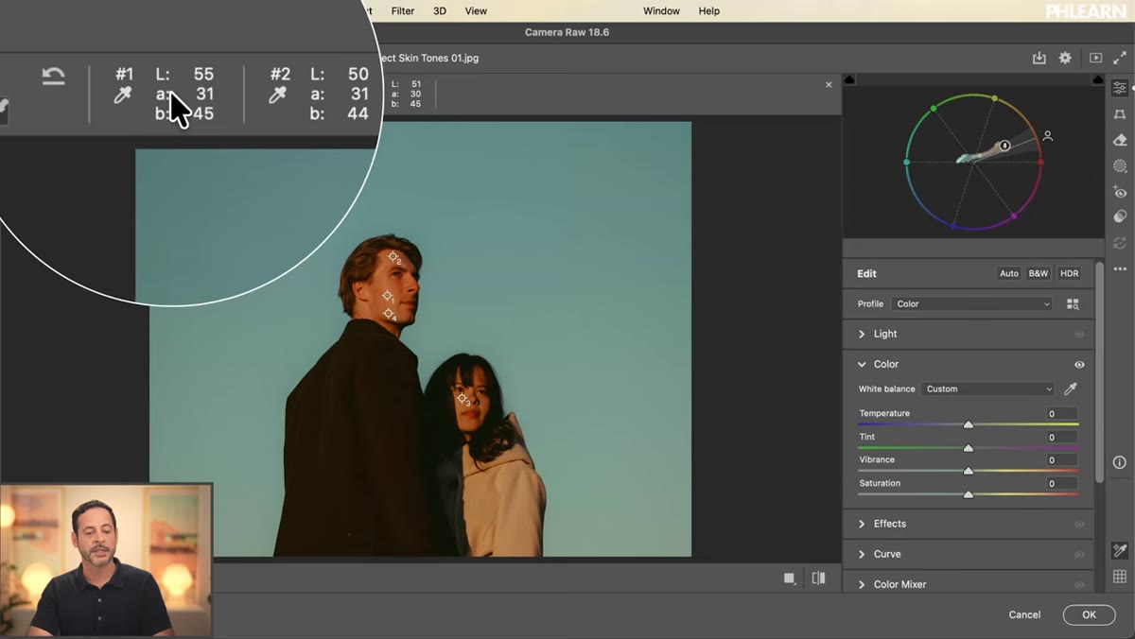Click the Cancel button
The width and height of the screenshot is (1135, 639).
point(1024,614)
